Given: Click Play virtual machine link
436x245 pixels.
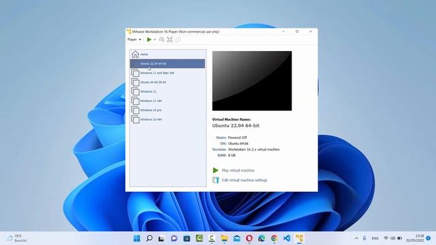Looking at the screenshot, I should click(x=238, y=170).
